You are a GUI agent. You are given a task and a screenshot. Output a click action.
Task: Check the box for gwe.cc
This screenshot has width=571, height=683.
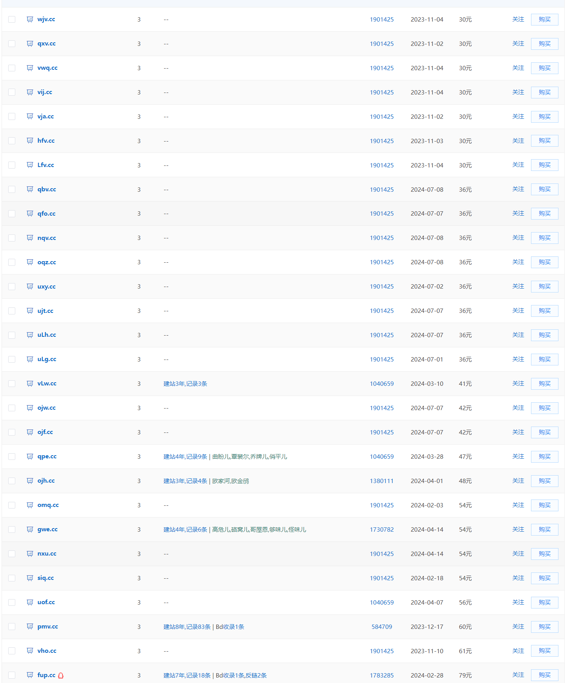pyautogui.click(x=12, y=529)
